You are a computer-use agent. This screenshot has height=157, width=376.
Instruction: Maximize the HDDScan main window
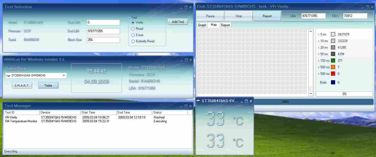pos(186,60)
